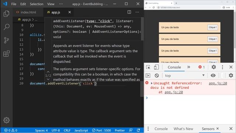Open the top JavaScript context dropdown
The width and height of the screenshot is (236, 133).
185,75
